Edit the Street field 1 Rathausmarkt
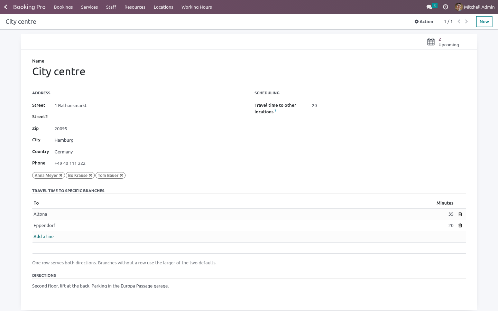The height and width of the screenshot is (311, 498). (149, 106)
